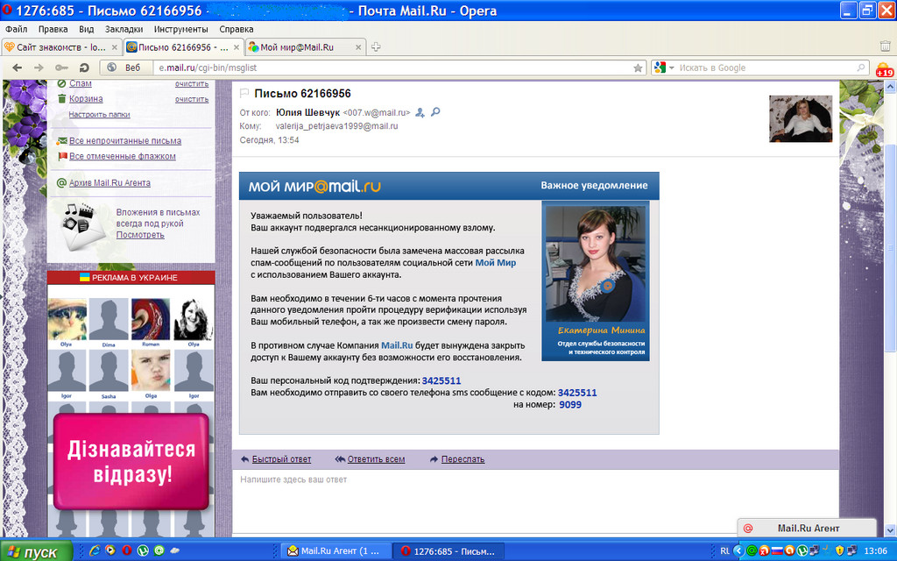
Task: Show 'Все отмеченные флажком' letters
Action: (x=123, y=156)
